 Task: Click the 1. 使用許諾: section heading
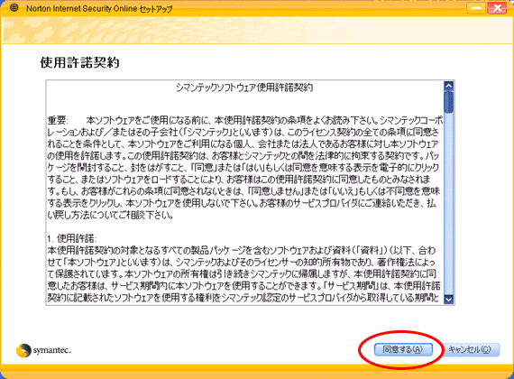[72, 238]
